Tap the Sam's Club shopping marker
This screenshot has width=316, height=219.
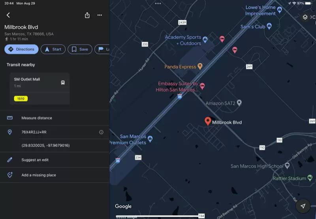269,26
